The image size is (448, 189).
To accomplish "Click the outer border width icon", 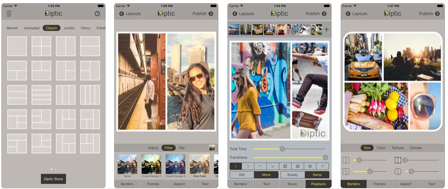I will pos(398,160).
